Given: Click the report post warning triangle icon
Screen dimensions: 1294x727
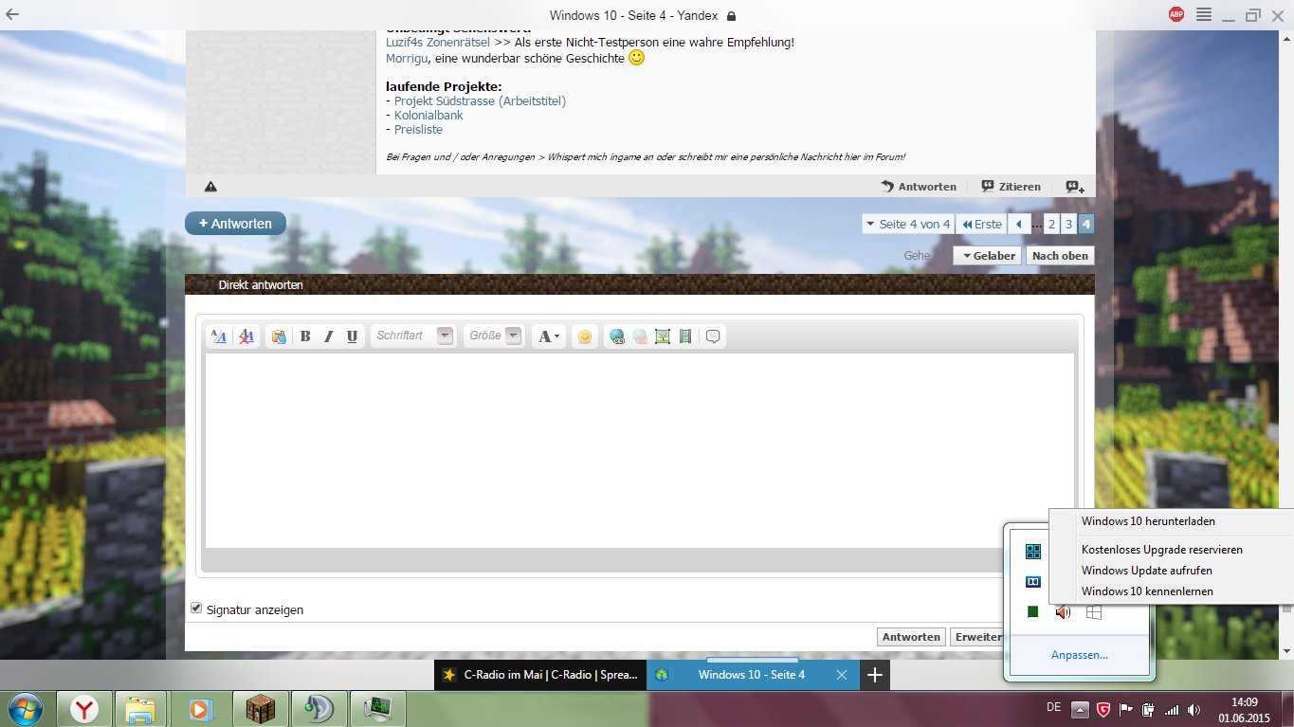Looking at the screenshot, I should [x=210, y=187].
